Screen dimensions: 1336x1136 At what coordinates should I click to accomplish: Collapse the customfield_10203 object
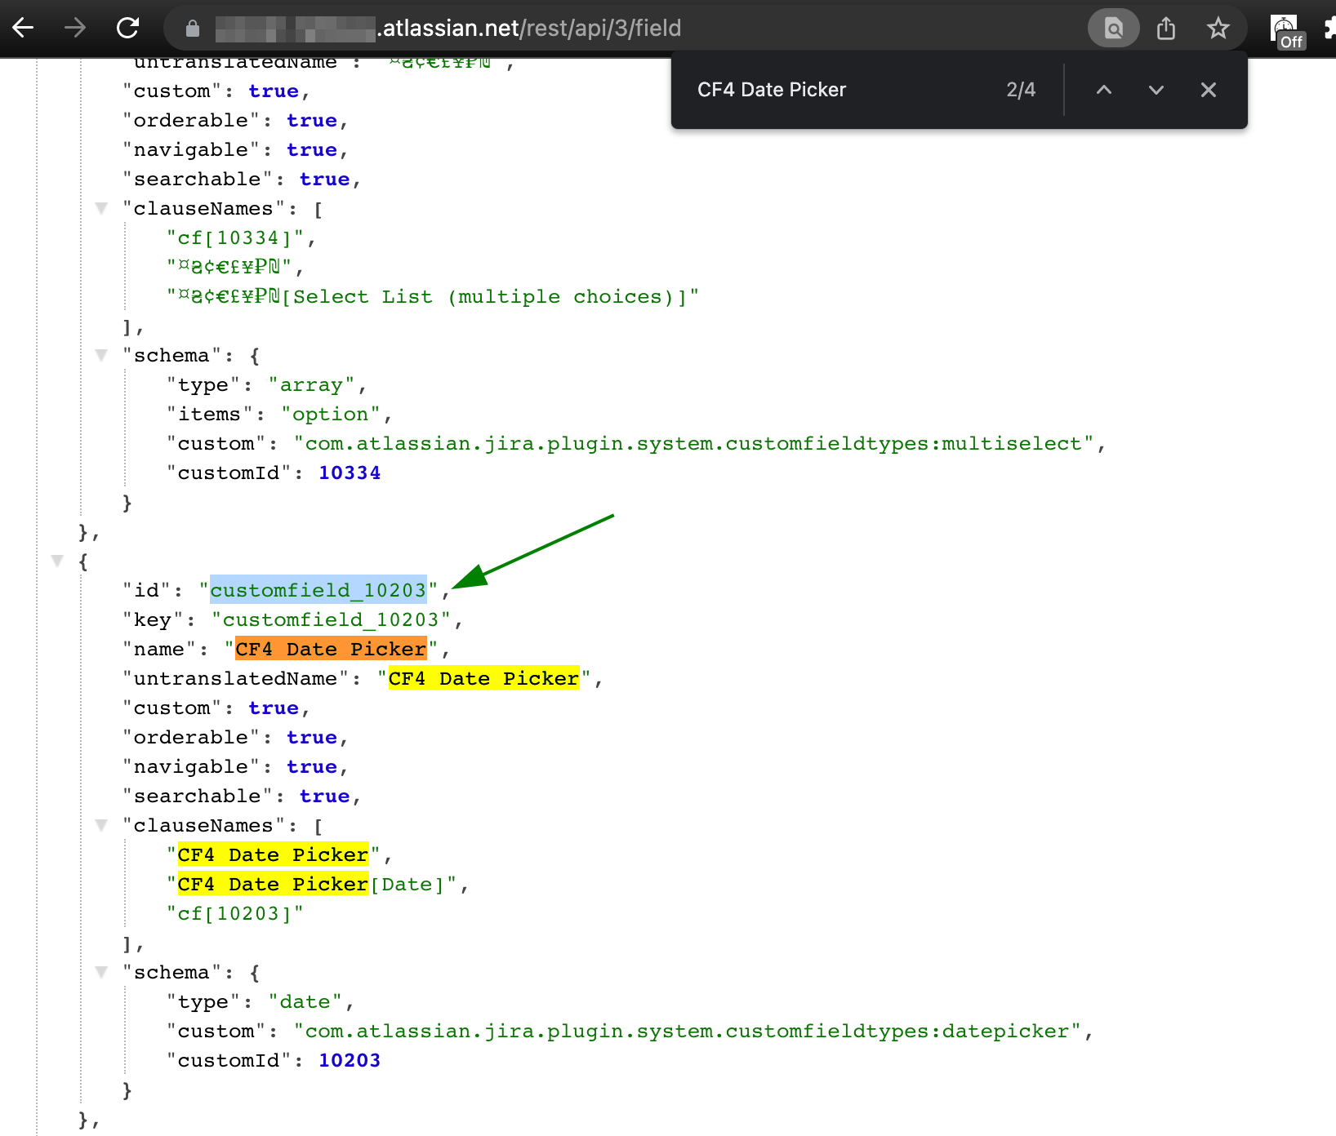click(x=57, y=561)
